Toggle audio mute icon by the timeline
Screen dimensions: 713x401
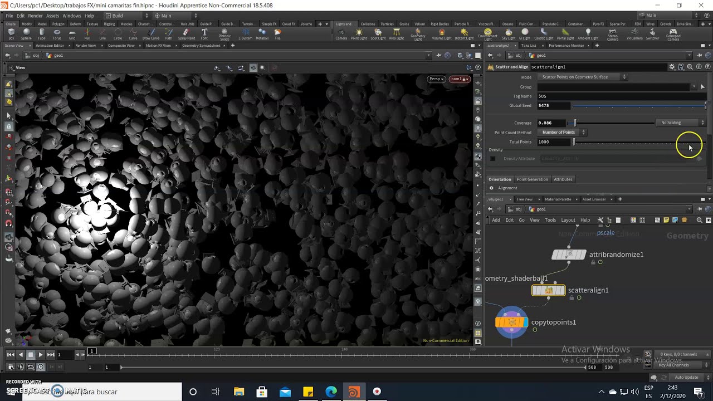coord(21,367)
